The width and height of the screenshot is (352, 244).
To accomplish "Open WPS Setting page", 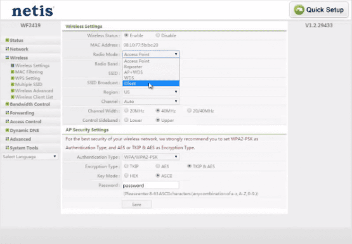I will pyautogui.click(x=28, y=78).
